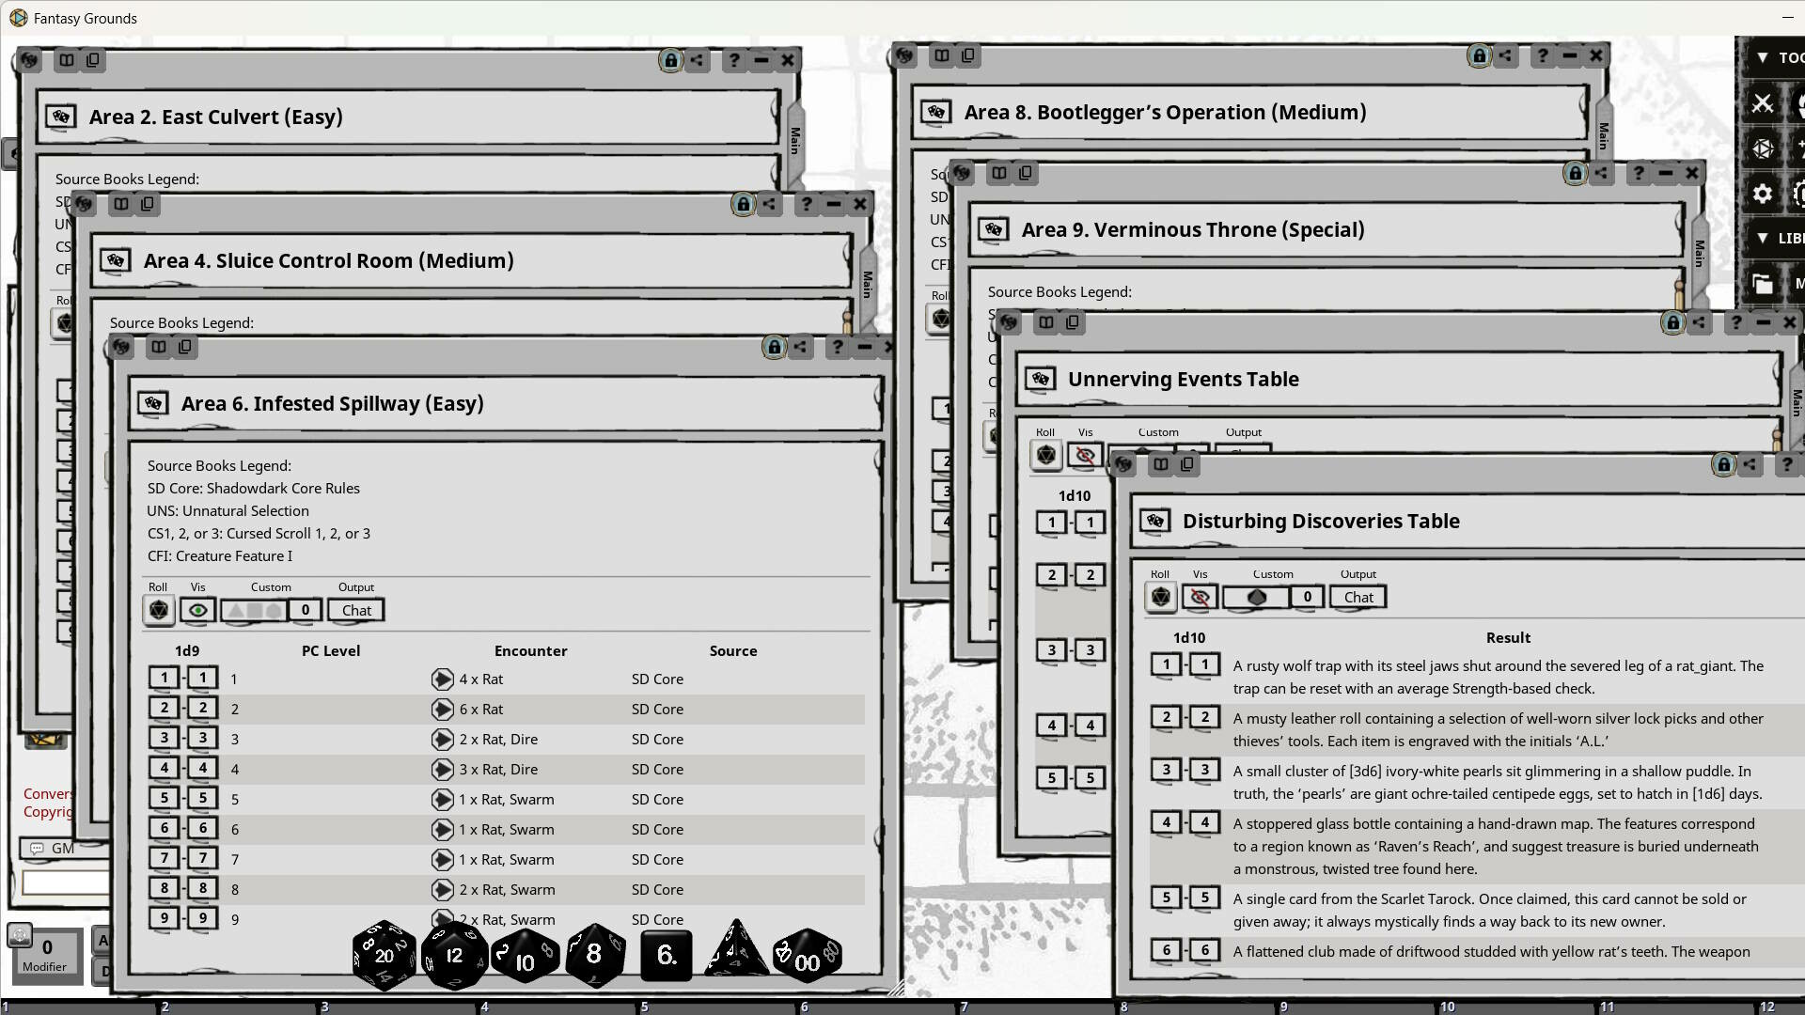Click the black d12 die at screen bottom
1805x1015 pixels.
(x=454, y=955)
